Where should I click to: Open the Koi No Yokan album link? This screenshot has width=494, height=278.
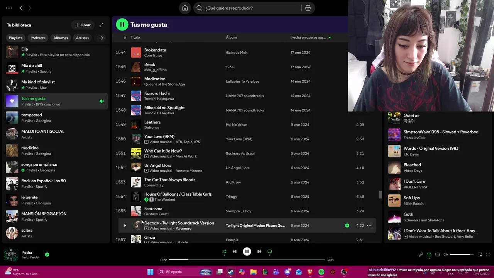237,125
